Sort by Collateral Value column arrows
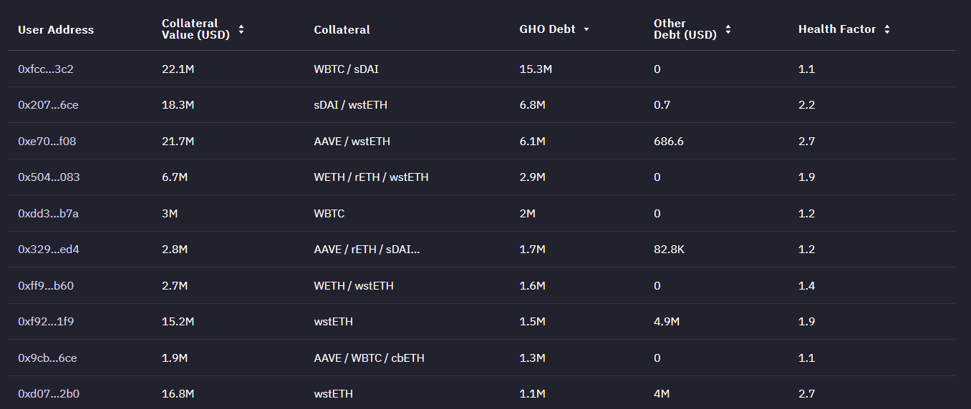The height and width of the screenshot is (409, 971). 241,29
